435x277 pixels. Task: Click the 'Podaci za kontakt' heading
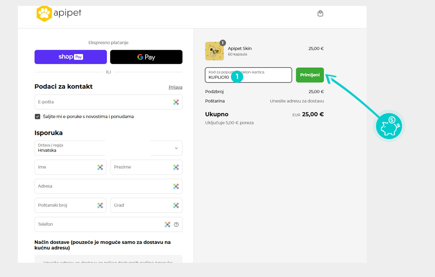coord(64,87)
